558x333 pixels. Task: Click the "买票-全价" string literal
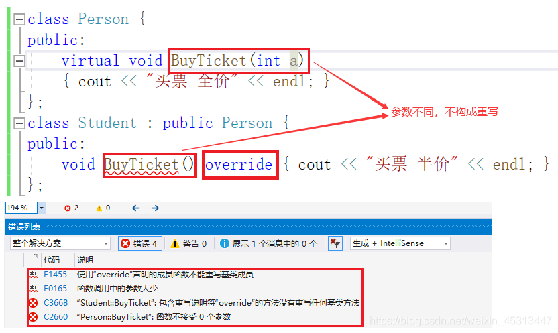tap(192, 81)
